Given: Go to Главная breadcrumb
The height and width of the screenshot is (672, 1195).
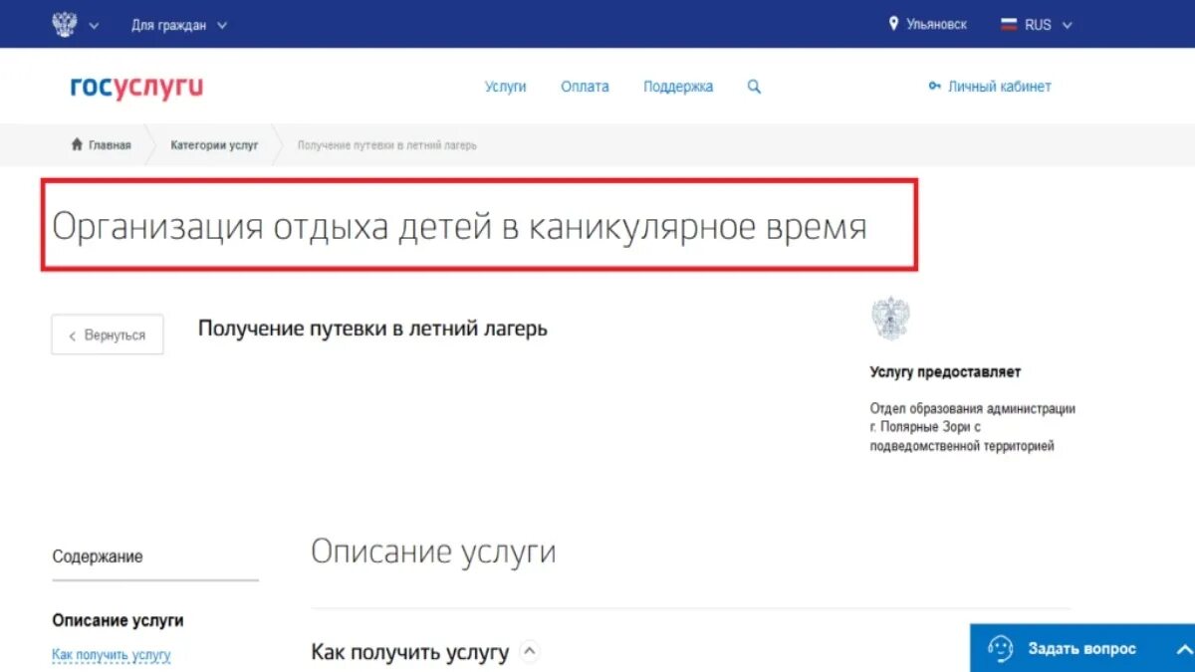Looking at the screenshot, I should (110, 145).
